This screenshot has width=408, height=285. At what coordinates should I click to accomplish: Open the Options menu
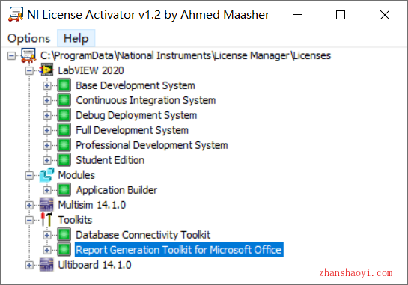click(29, 38)
